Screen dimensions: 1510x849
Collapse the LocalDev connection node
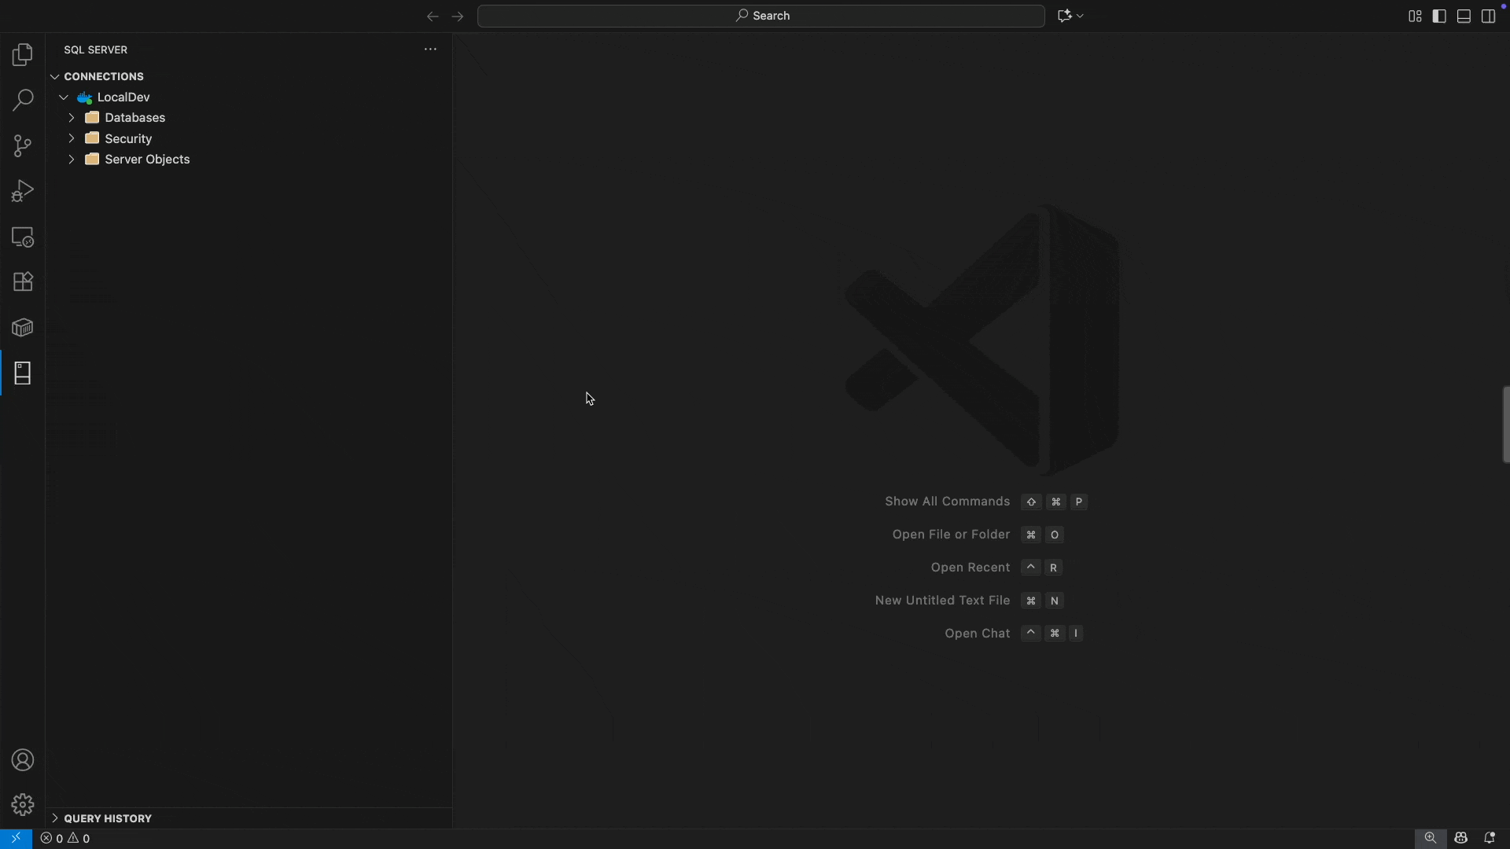pyautogui.click(x=64, y=97)
